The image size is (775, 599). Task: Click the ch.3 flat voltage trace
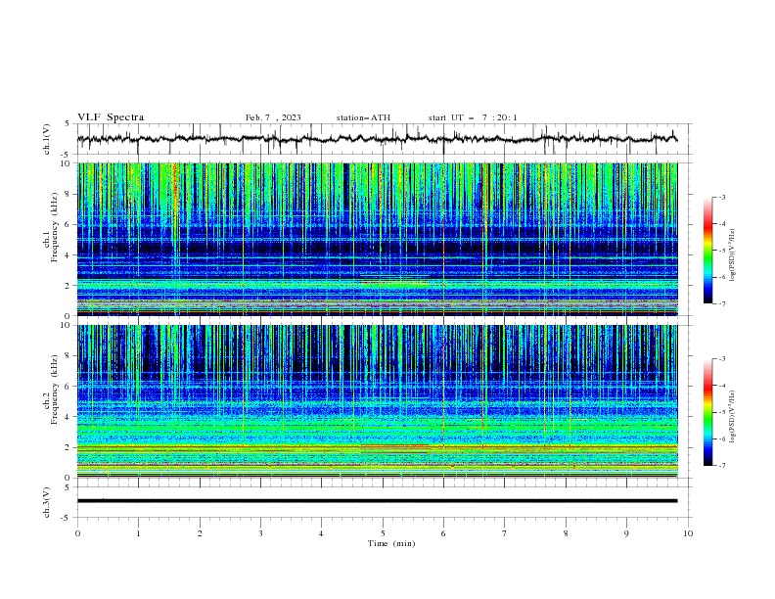pos(377,501)
